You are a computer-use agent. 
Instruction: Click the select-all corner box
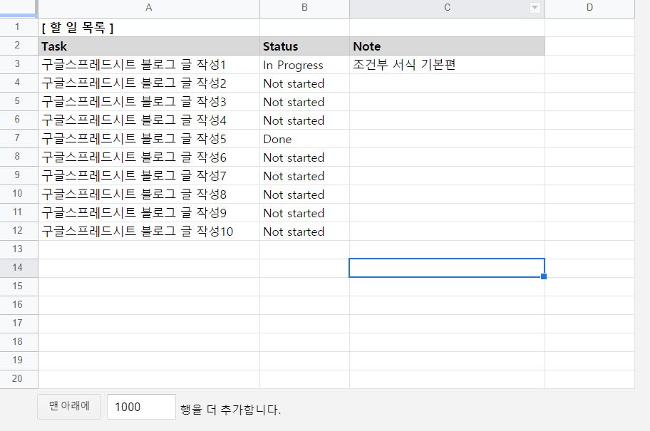pyautogui.click(x=19, y=9)
